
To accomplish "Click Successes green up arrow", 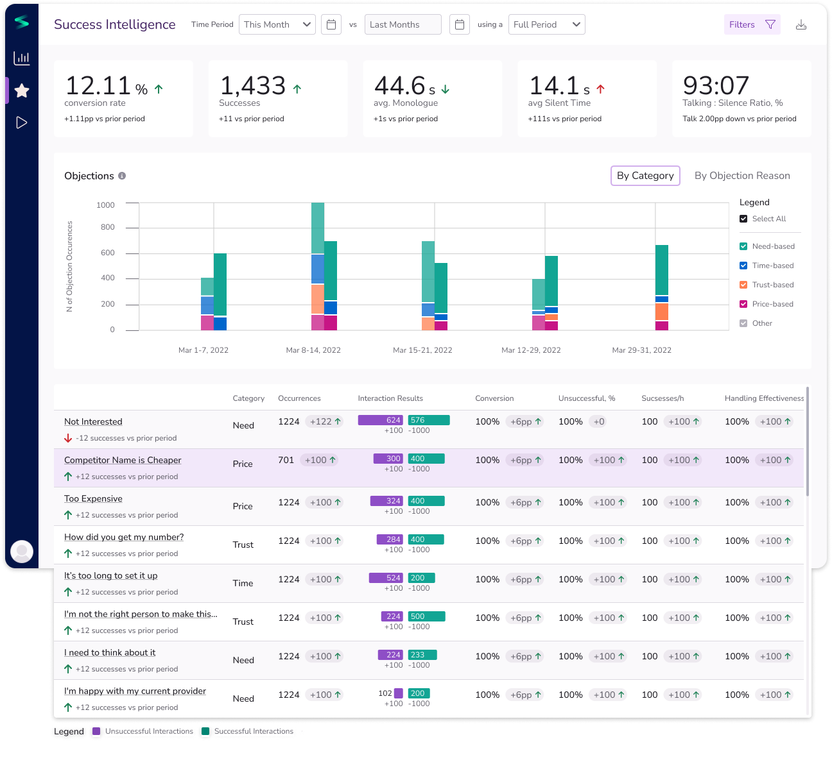I will coord(297,89).
